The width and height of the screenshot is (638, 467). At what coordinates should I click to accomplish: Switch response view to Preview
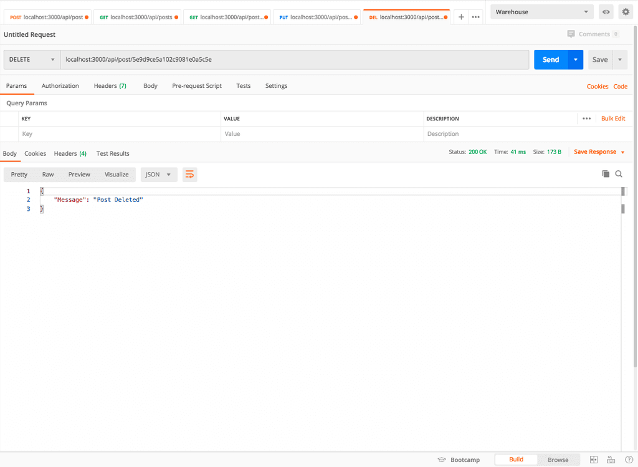(79, 175)
